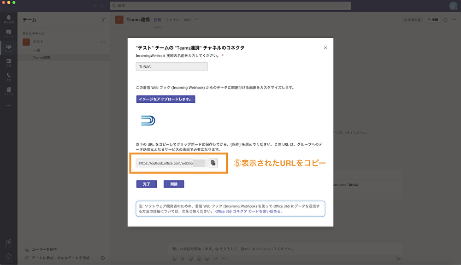This screenshot has height=265, width=461.
Task: Click the filter icon in teams panel
Action: point(103,20)
